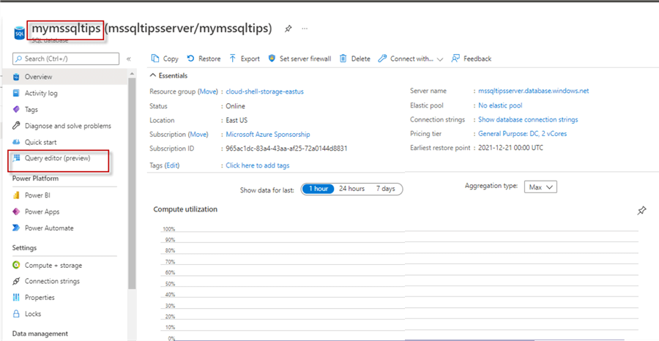Click the Export toolbar button label
Image resolution: width=659 pixels, height=341 pixels.
pos(250,59)
